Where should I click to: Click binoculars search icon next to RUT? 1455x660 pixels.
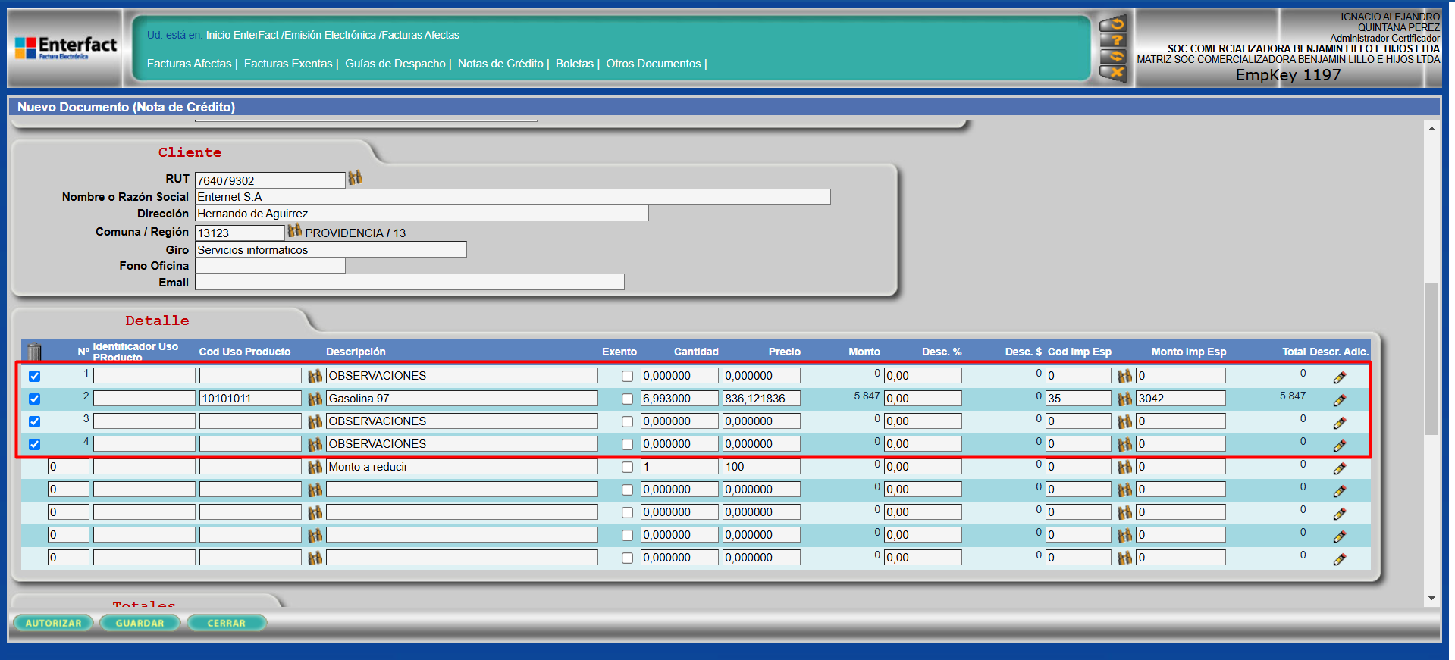point(356,178)
